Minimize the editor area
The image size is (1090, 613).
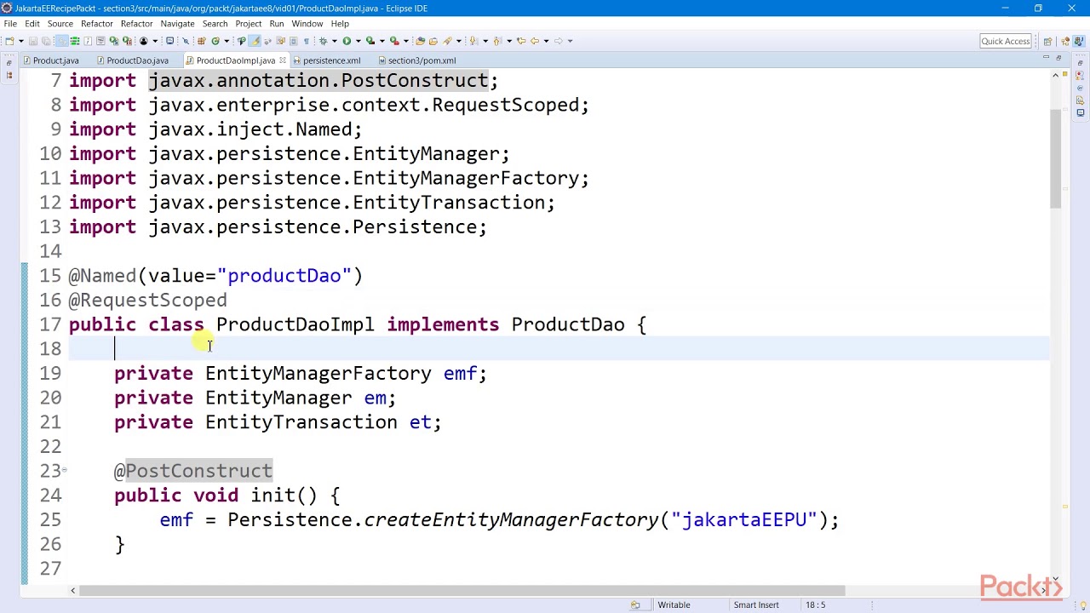pos(1046,59)
